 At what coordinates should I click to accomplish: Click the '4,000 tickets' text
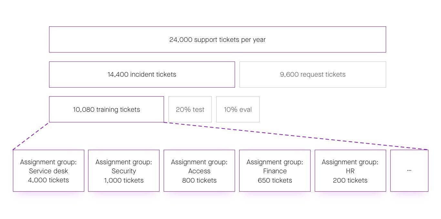tap(48, 180)
